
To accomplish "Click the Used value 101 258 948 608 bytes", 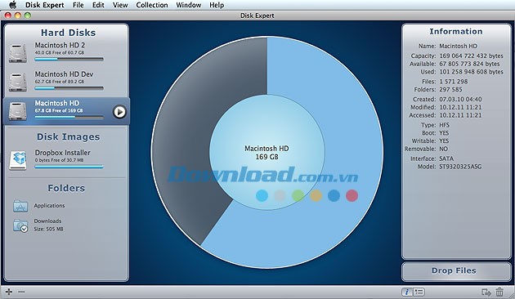I will [x=471, y=72].
